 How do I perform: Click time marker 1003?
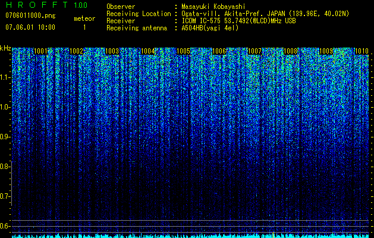pos(112,51)
